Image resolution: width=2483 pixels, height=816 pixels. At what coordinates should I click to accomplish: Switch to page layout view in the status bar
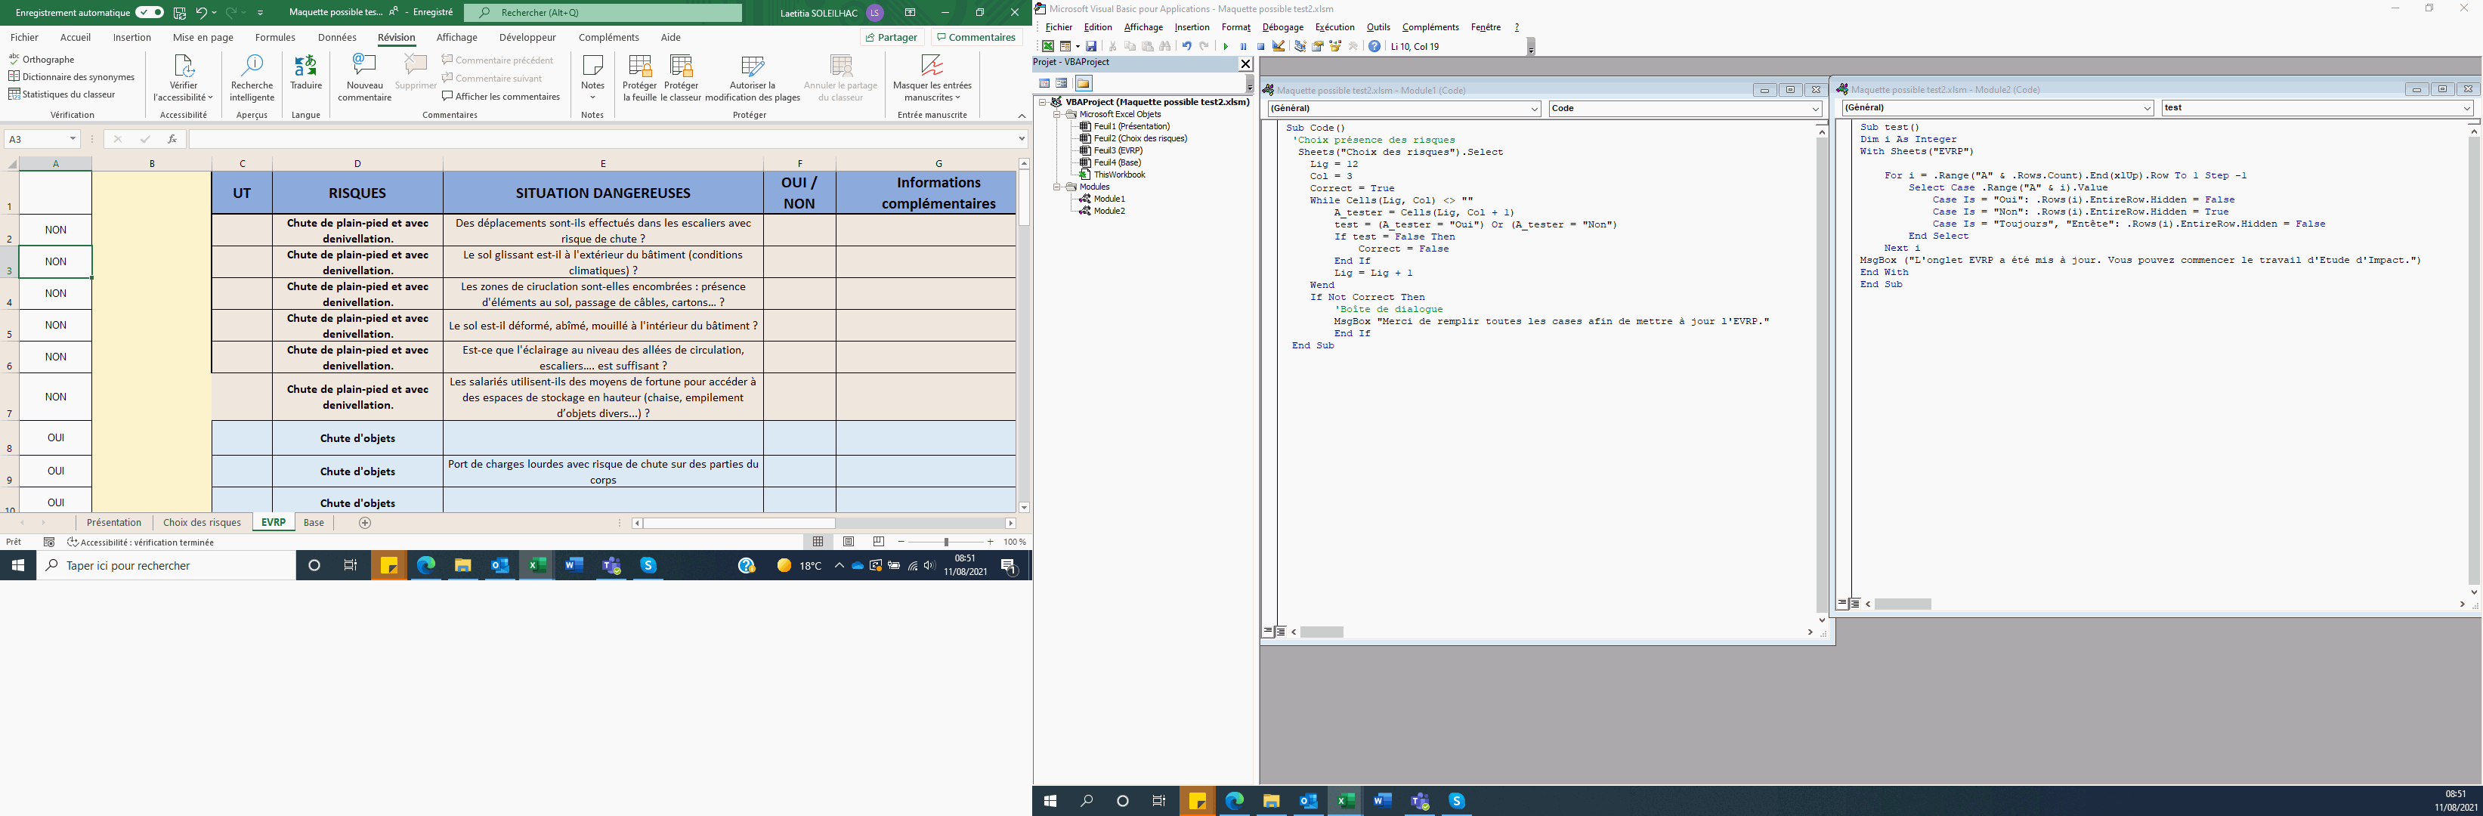click(849, 542)
